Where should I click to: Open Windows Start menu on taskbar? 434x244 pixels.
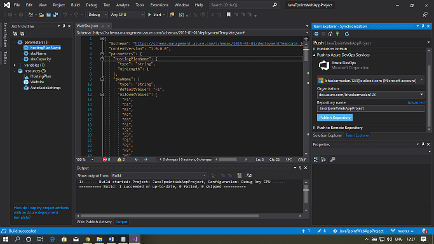point(6,239)
